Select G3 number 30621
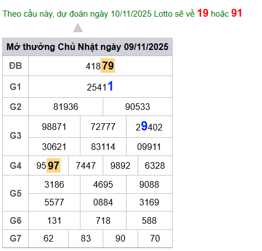Viewport: 262px width, 251px height. [54, 147]
